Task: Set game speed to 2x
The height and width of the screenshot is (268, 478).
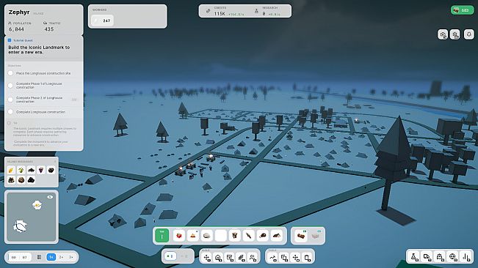Action: [x=61, y=257]
